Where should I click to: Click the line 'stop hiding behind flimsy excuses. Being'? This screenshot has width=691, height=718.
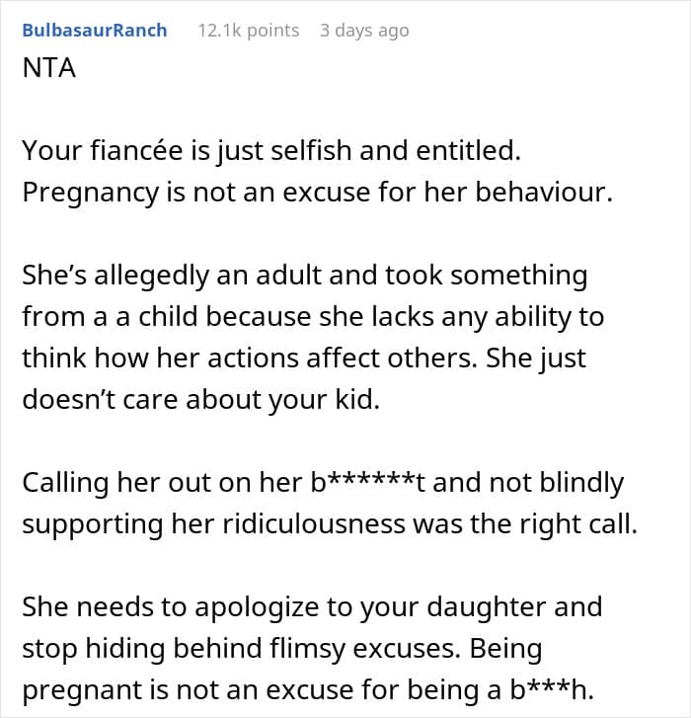tap(282, 649)
